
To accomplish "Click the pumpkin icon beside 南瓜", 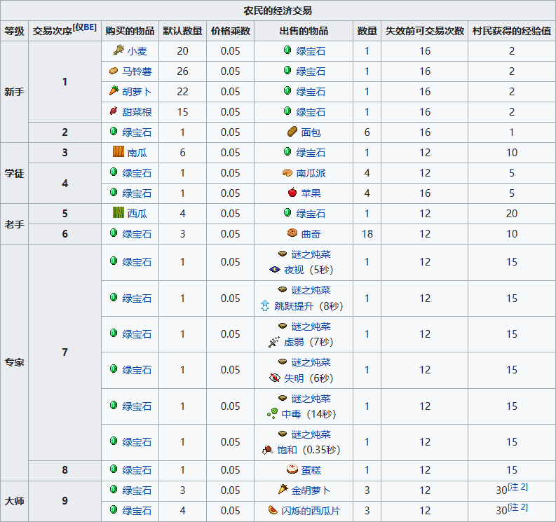I will tap(118, 152).
